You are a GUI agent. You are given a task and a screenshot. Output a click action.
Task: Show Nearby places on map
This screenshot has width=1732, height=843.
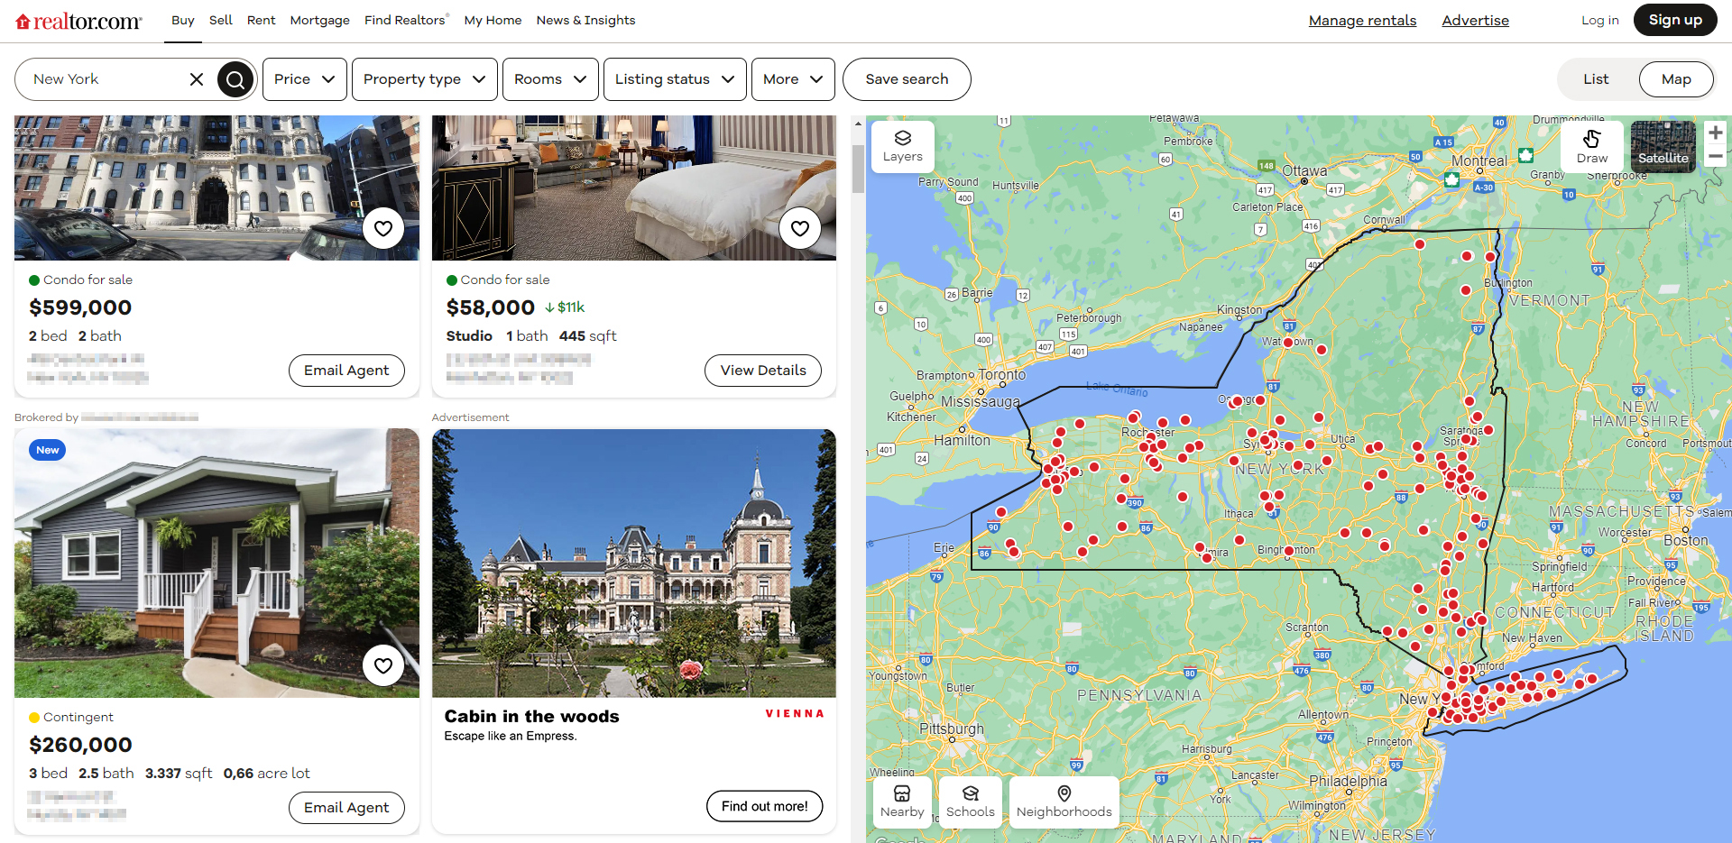[x=902, y=801]
